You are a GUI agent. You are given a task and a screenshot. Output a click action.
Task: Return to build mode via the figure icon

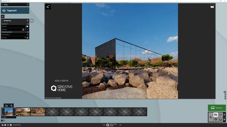pos(211,117)
